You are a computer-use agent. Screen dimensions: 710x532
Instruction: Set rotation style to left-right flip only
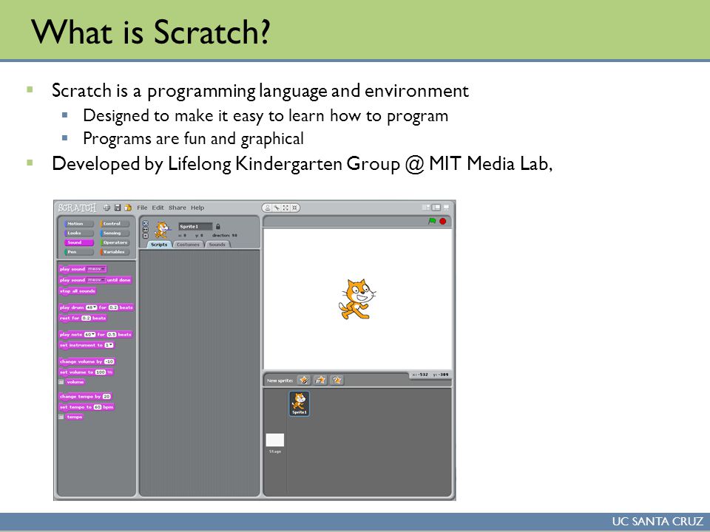pyautogui.click(x=146, y=229)
